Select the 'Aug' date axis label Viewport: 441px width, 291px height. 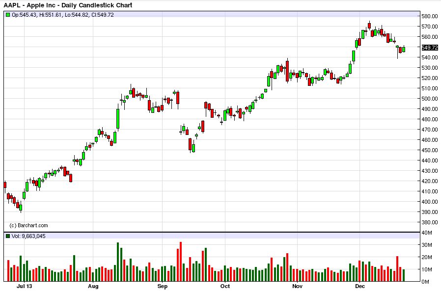click(93, 286)
